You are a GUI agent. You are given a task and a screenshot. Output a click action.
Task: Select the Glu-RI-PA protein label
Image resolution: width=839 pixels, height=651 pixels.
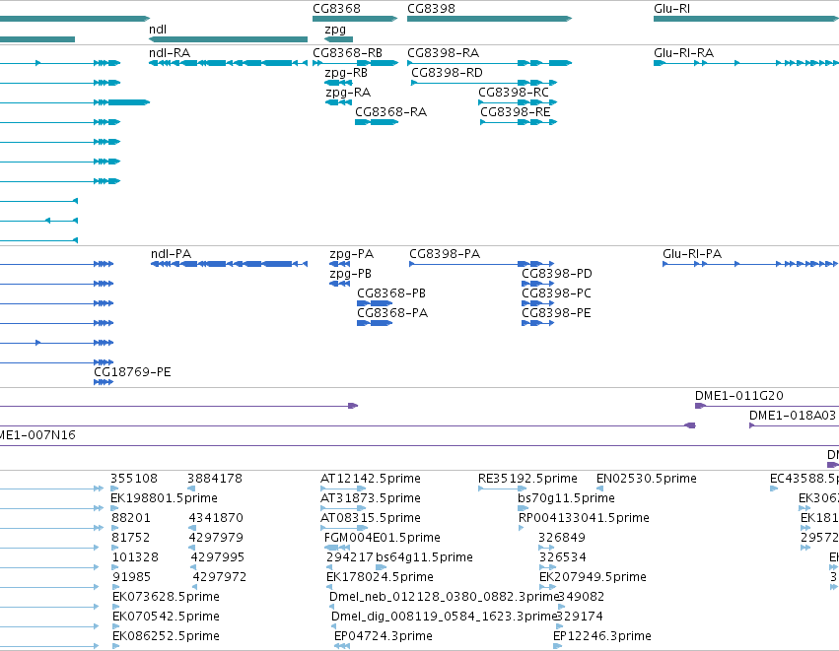tap(692, 254)
